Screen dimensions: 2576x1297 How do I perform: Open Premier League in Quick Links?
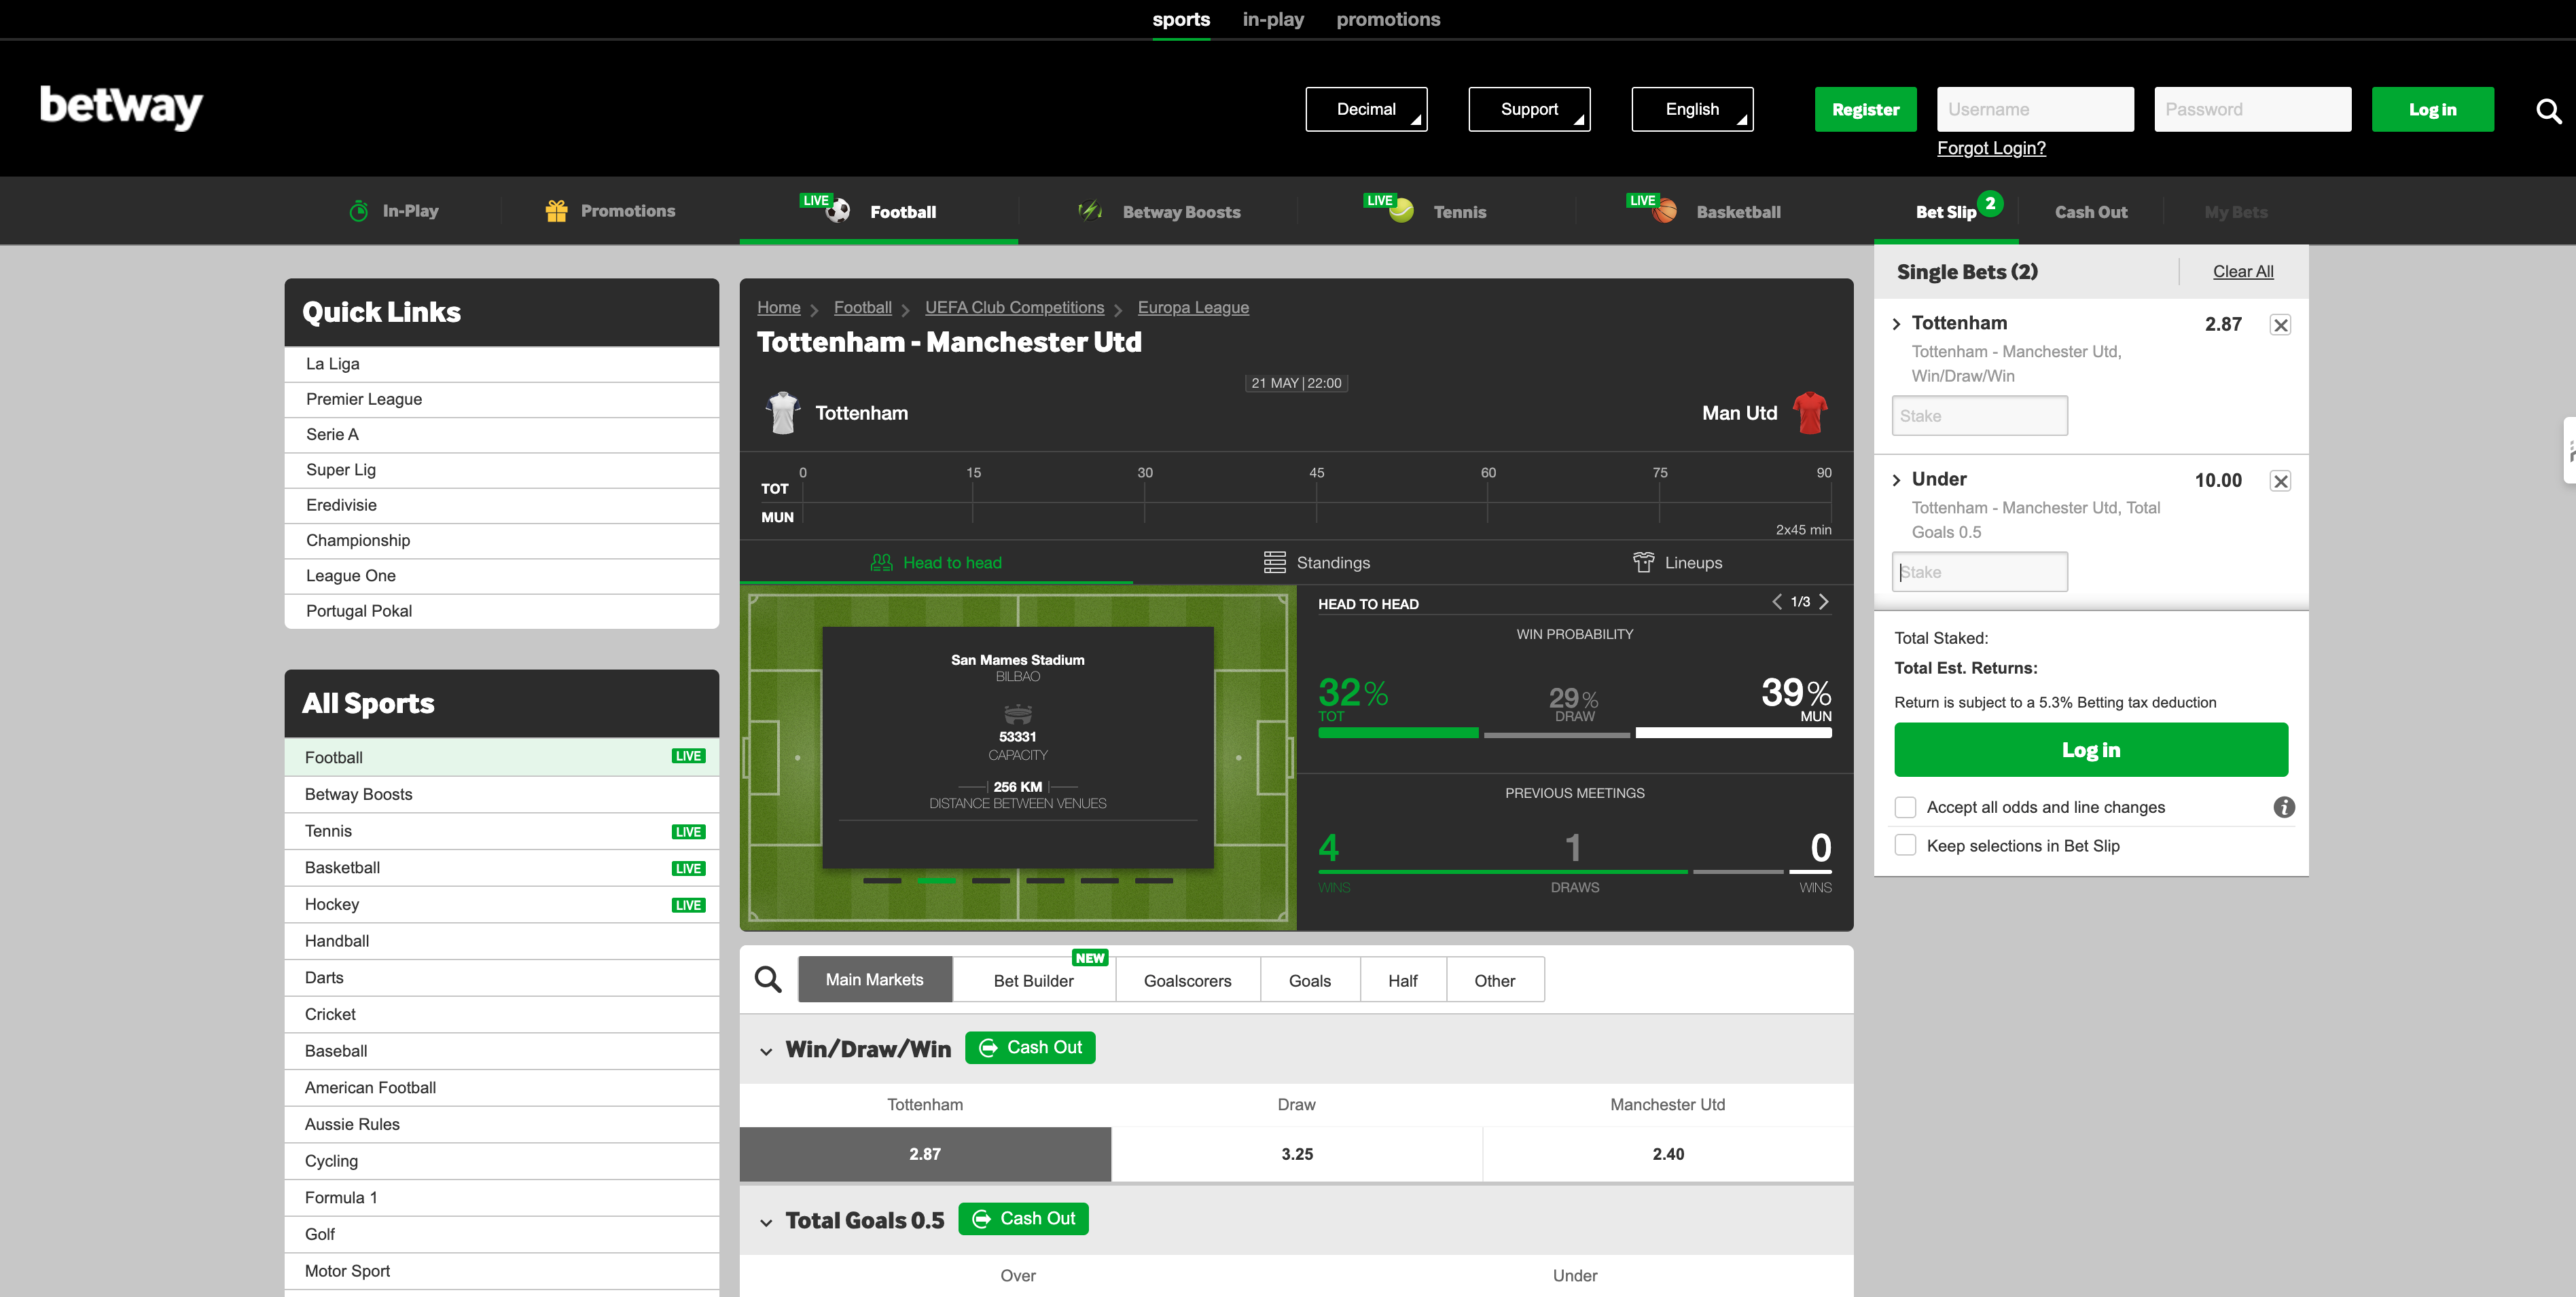pyautogui.click(x=502, y=399)
